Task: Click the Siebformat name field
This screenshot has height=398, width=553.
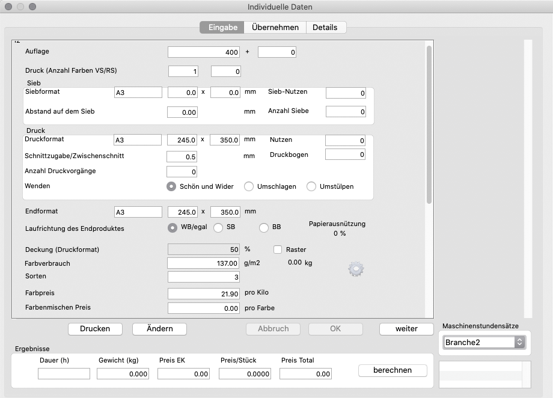Action: (138, 93)
